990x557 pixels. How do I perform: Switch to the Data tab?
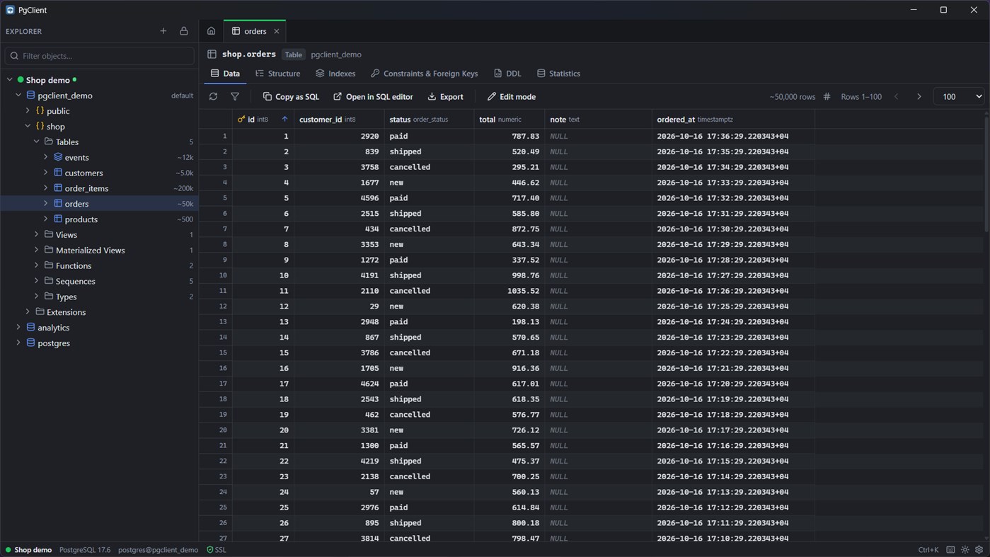pyautogui.click(x=225, y=74)
